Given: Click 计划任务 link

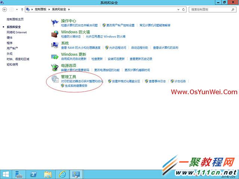Looking at the screenshot, I should (x=180, y=81).
